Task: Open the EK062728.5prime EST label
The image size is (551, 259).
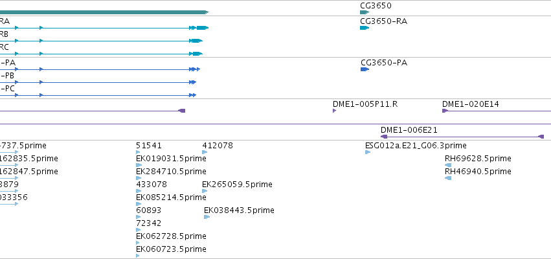Action: click(x=171, y=236)
